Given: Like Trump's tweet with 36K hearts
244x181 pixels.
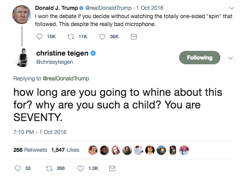Looking at the screenshot, I should (x=102, y=37).
